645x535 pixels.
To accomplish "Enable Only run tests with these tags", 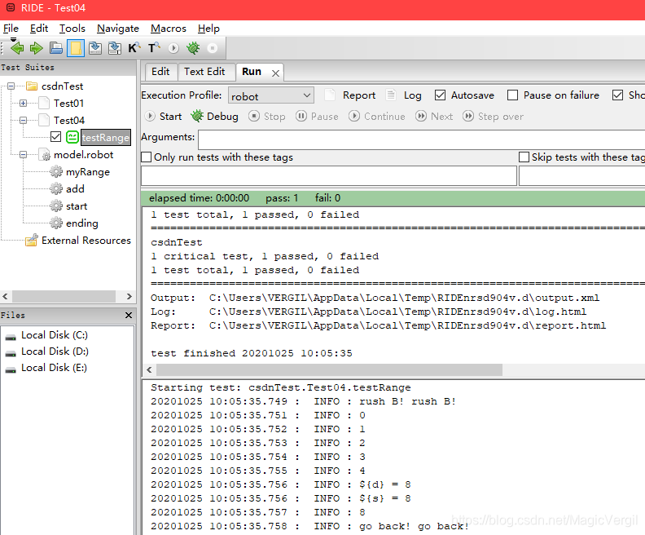I will click(146, 157).
